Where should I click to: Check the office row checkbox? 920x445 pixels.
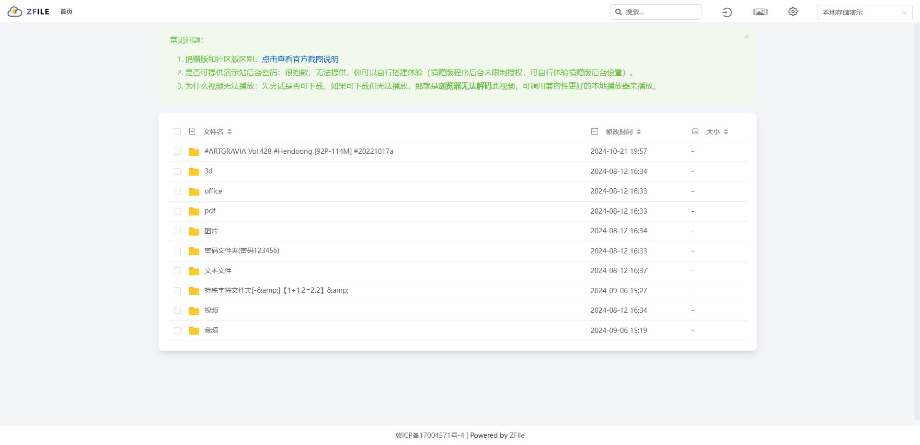[177, 191]
